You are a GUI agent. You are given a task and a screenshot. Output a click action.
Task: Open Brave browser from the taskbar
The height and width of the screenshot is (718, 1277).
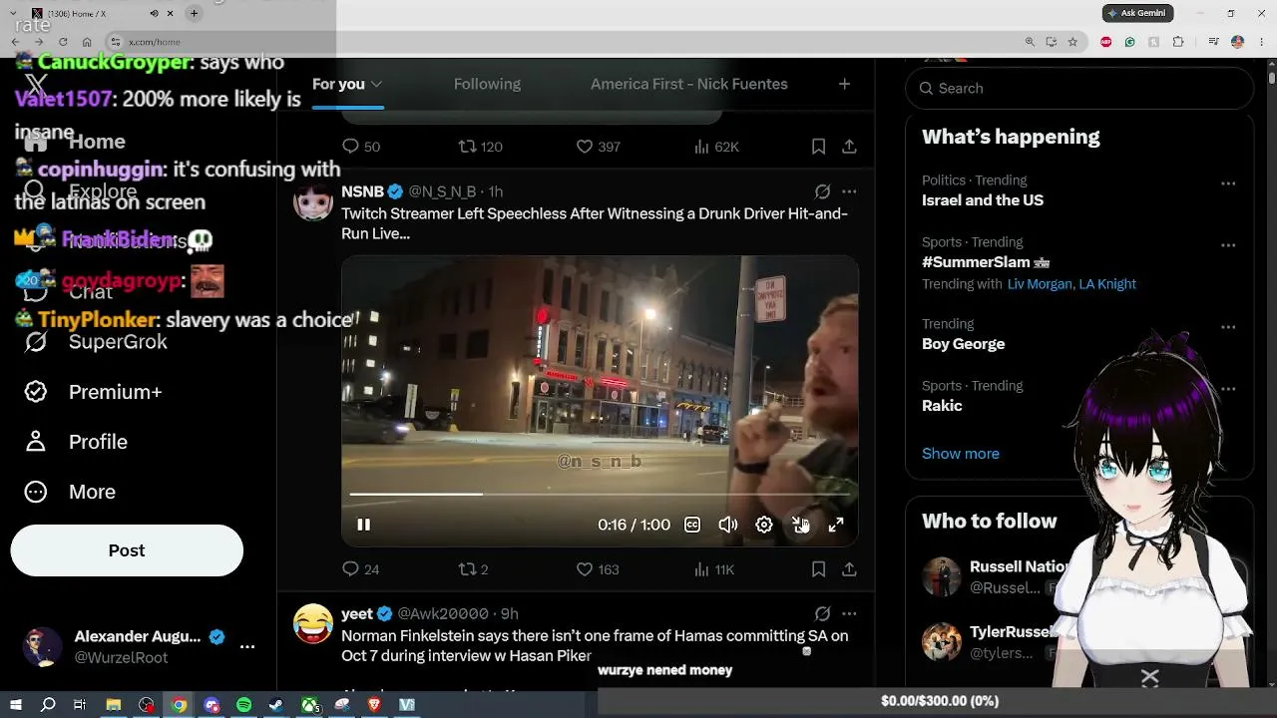pyautogui.click(x=374, y=705)
